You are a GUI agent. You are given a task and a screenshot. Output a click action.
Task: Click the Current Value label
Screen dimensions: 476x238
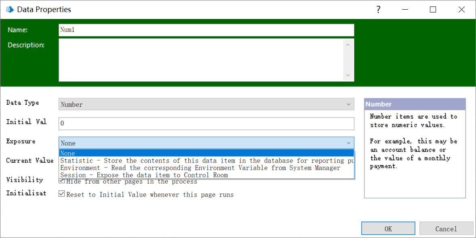pos(30,160)
